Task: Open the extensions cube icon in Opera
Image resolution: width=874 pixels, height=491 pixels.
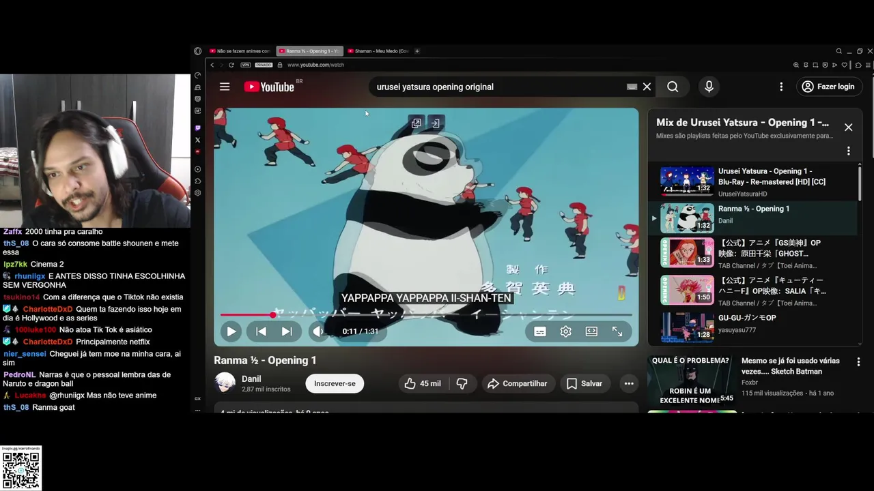Action: pyautogui.click(x=858, y=65)
